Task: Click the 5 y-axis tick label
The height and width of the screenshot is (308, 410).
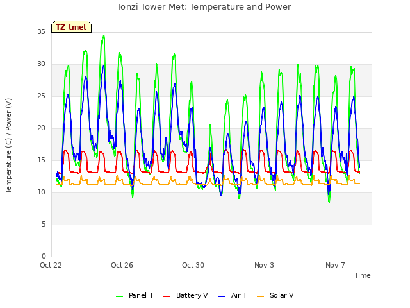Action: click(x=44, y=224)
